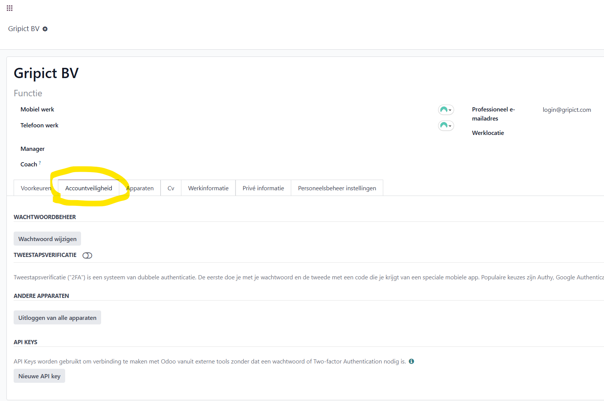
Task: Switch to the Voorkeuren tab
Action: click(x=36, y=188)
